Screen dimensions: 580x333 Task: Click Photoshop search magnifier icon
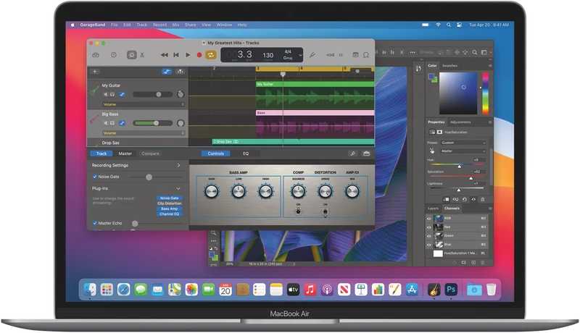(x=475, y=52)
